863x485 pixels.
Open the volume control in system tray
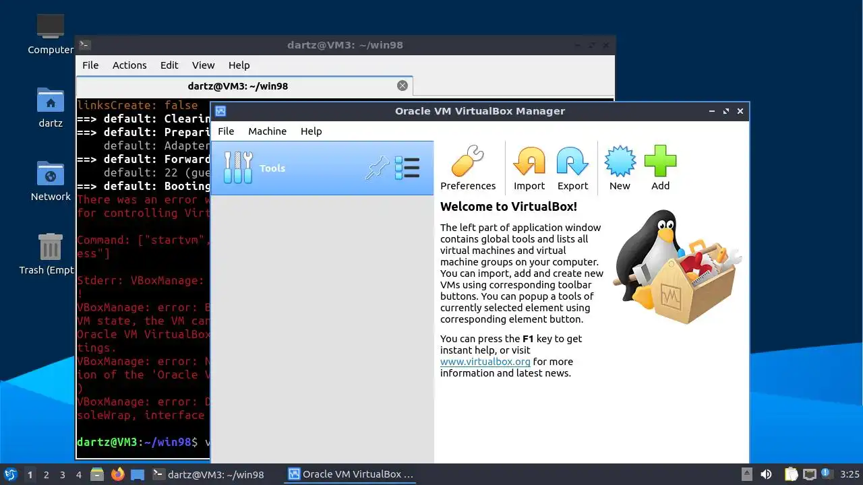[x=766, y=475]
